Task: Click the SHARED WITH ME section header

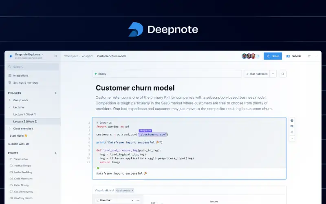Action: pyautogui.click(x=19, y=144)
